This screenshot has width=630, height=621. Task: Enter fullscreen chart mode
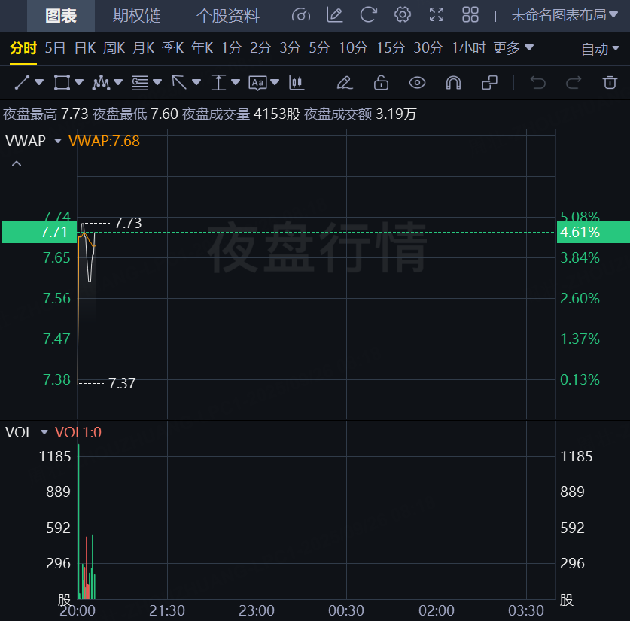(437, 15)
